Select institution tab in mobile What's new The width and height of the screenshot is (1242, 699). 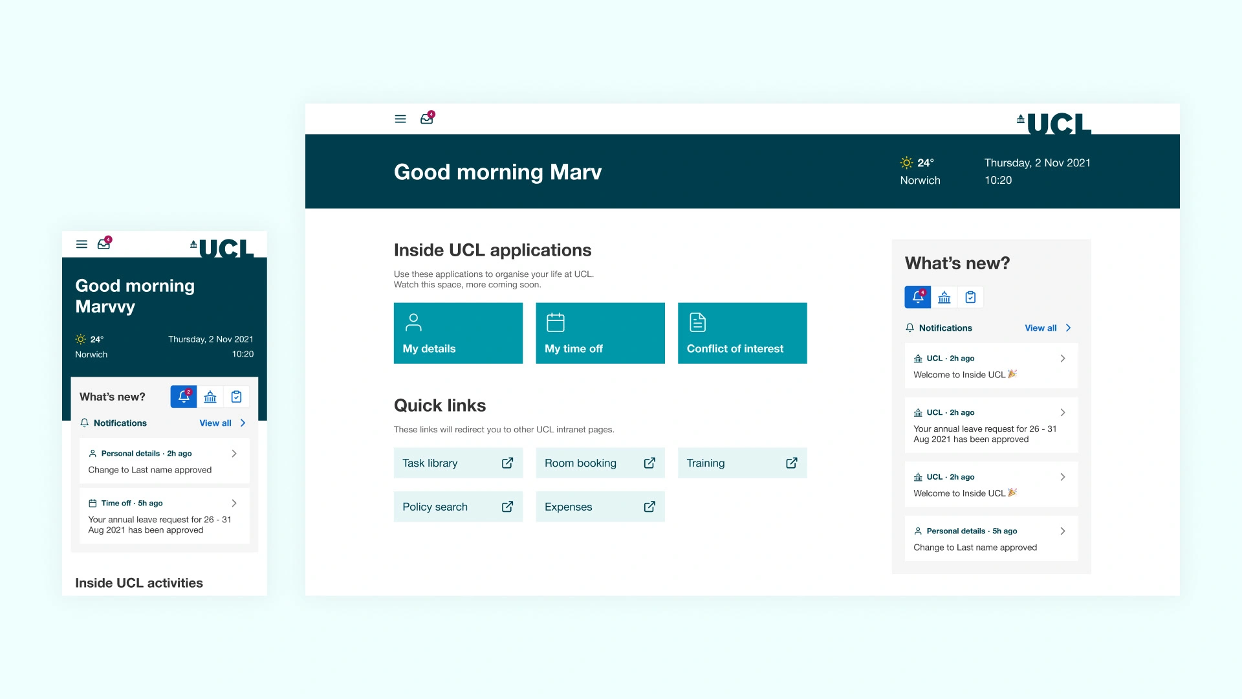[210, 397]
